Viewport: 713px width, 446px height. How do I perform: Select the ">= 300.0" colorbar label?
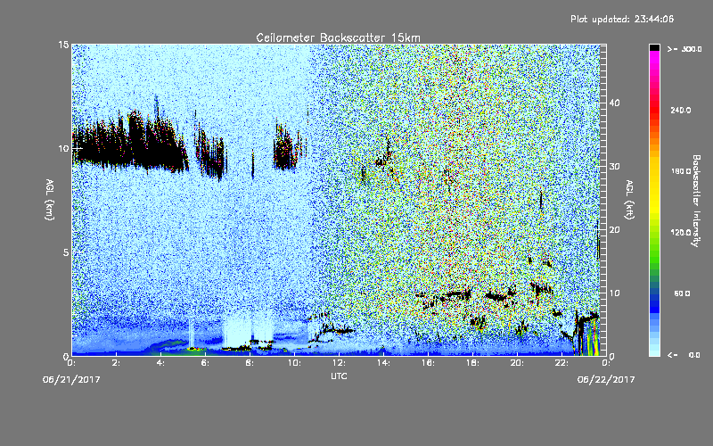click(x=684, y=49)
